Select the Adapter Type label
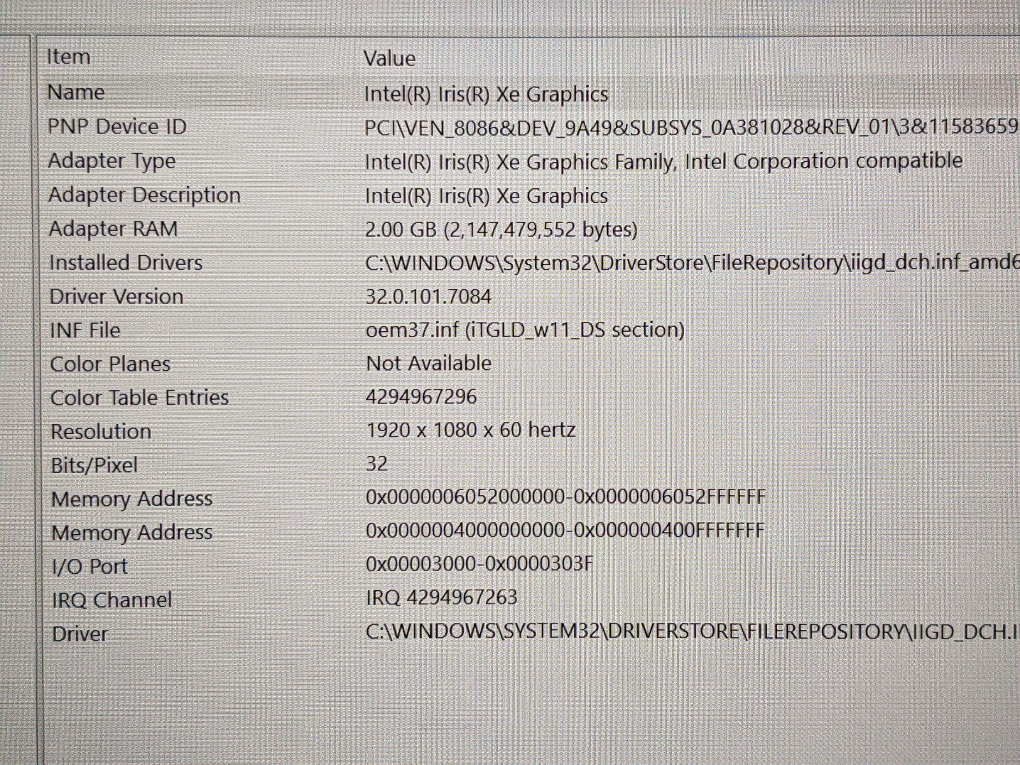The width and height of the screenshot is (1020, 765). point(112,161)
